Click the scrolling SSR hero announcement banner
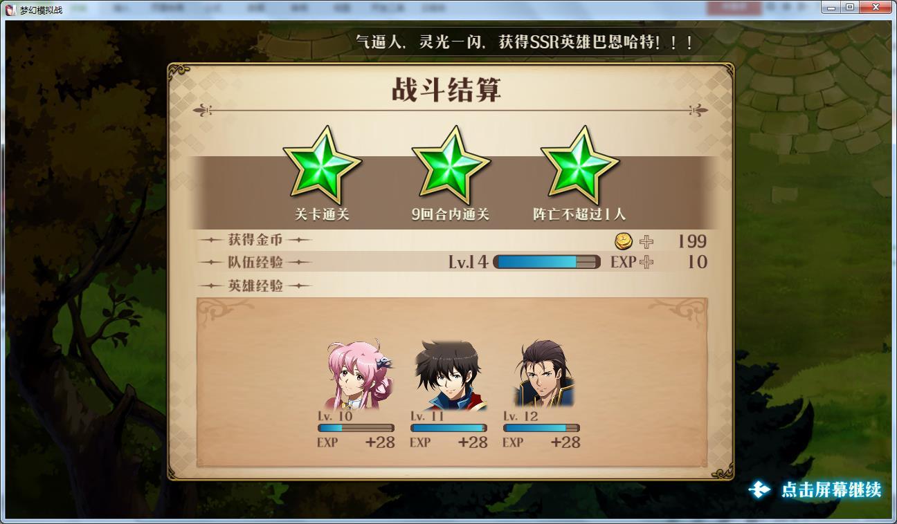The height and width of the screenshot is (524, 897). click(524, 41)
